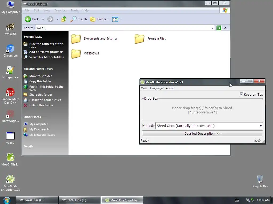This screenshot has height=204, width=273.
Task: Click the Detailed Description >> button
Action: [x=202, y=133]
